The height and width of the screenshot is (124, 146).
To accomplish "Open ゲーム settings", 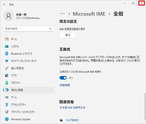I will (29, 97).
